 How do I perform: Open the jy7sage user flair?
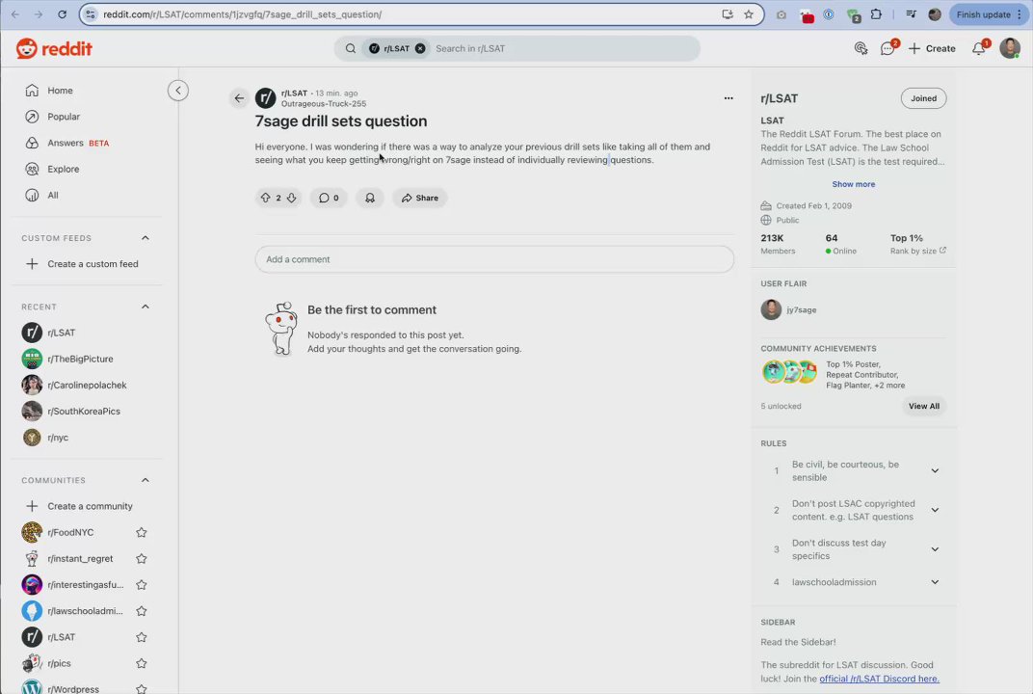coord(801,309)
